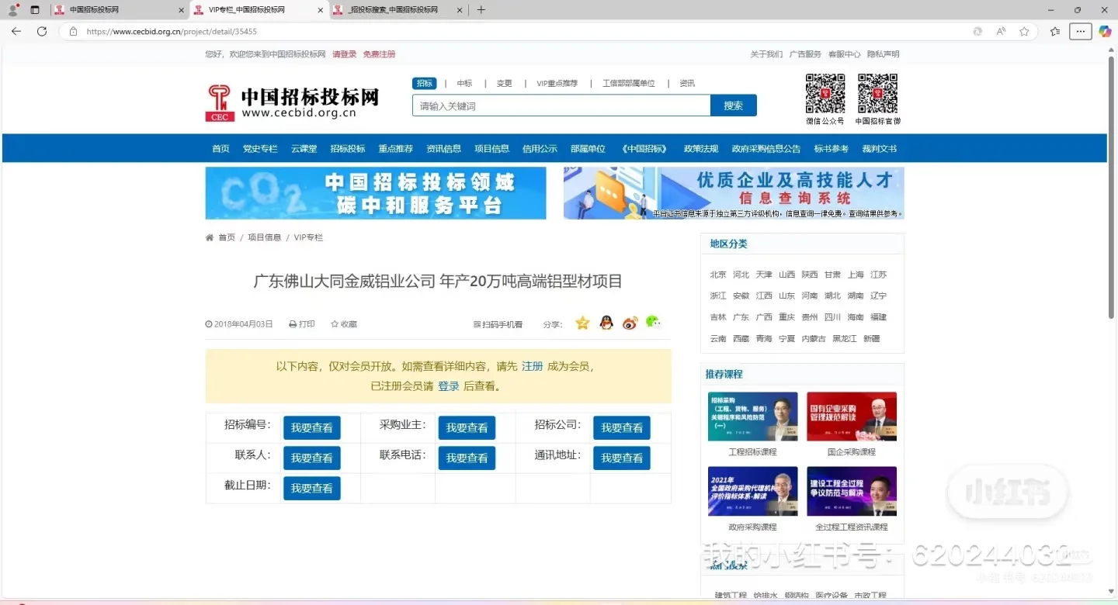Share the page via WeChat icon

(653, 323)
